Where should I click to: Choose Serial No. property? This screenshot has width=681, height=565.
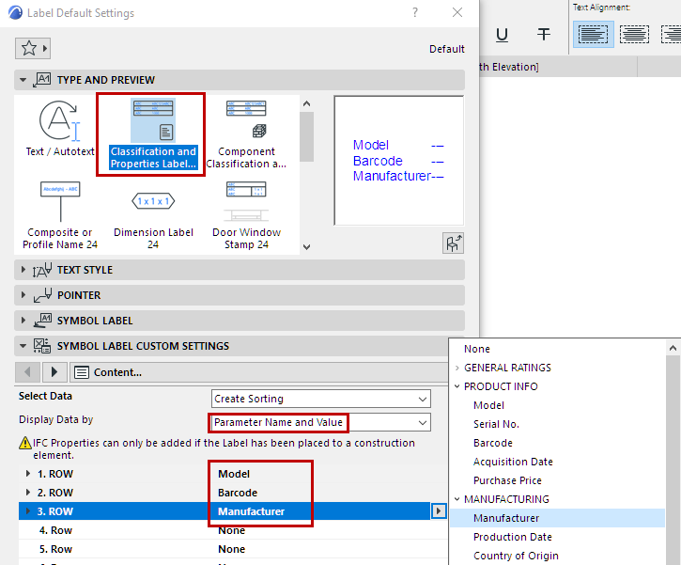point(496,424)
